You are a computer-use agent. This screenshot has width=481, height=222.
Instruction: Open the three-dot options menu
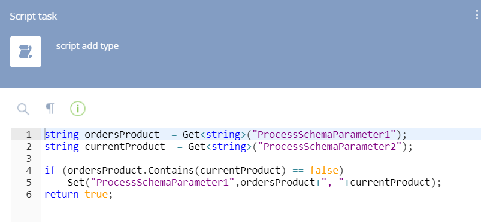coord(477,15)
